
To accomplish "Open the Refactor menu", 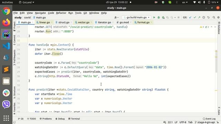I will pos(61,13).
